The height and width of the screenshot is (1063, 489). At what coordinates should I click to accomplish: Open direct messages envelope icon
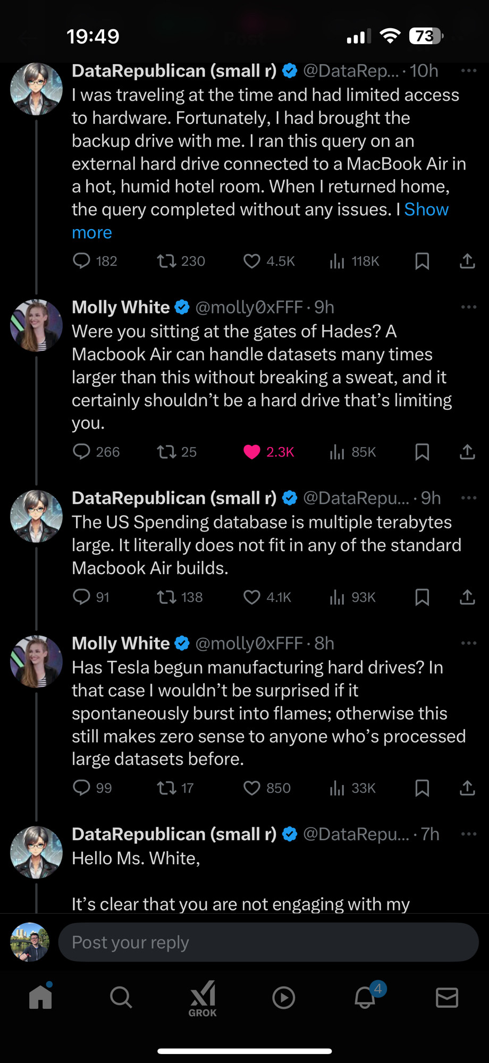click(446, 998)
